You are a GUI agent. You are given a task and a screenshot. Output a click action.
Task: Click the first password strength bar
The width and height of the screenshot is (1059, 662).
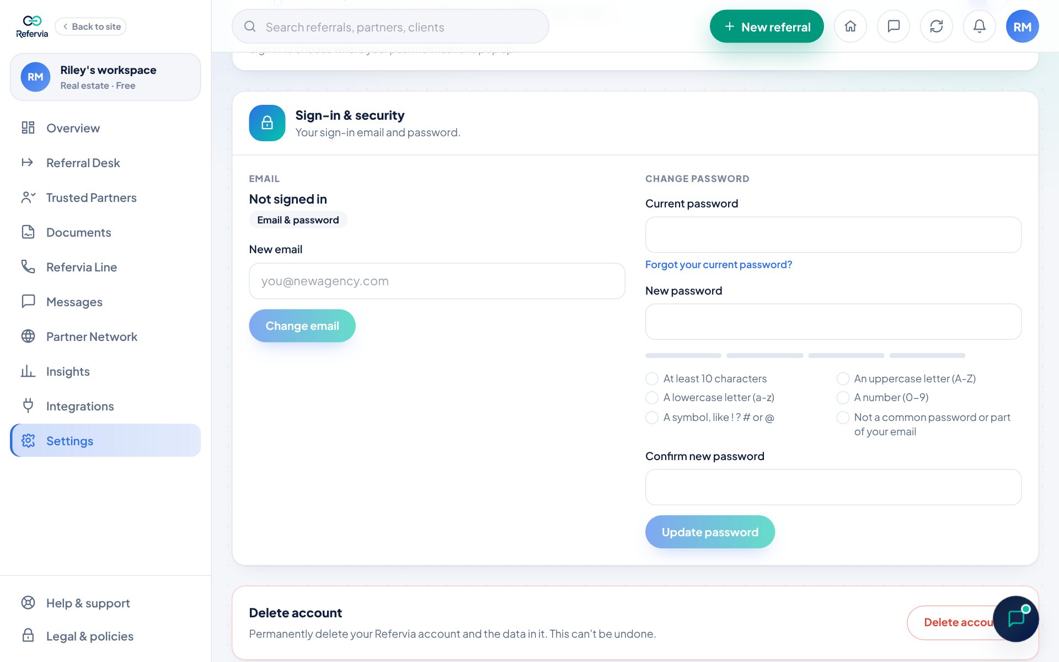(683, 356)
